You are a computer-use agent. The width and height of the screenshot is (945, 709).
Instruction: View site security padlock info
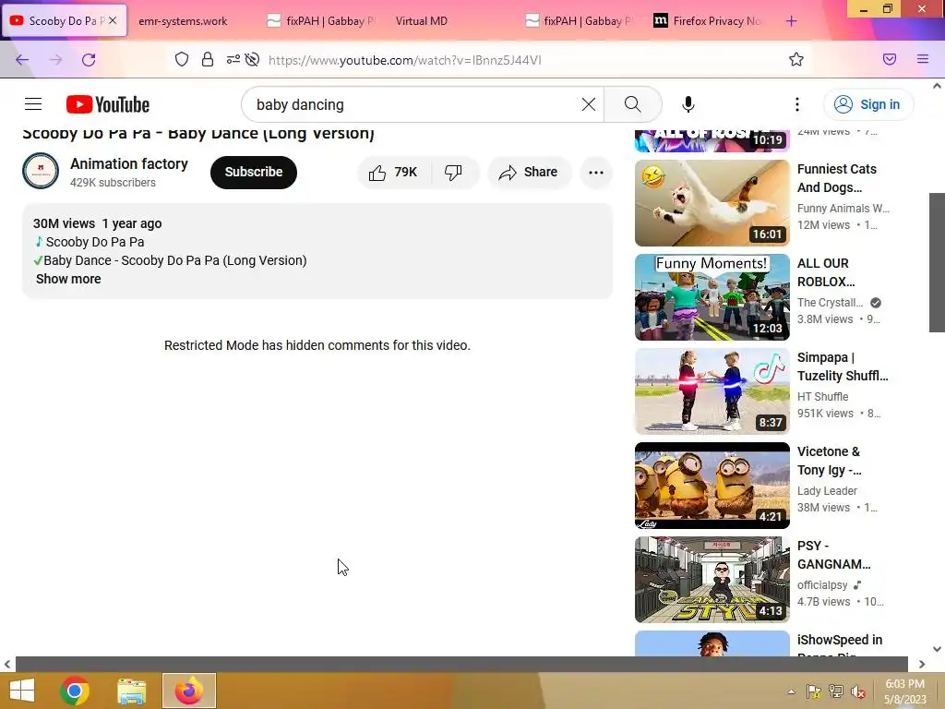(208, 59)
